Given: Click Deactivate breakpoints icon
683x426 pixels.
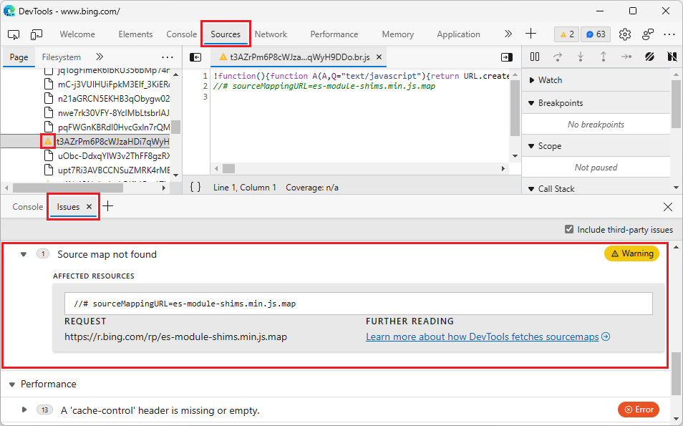Looking at the screenshot, I should (649, 57).
